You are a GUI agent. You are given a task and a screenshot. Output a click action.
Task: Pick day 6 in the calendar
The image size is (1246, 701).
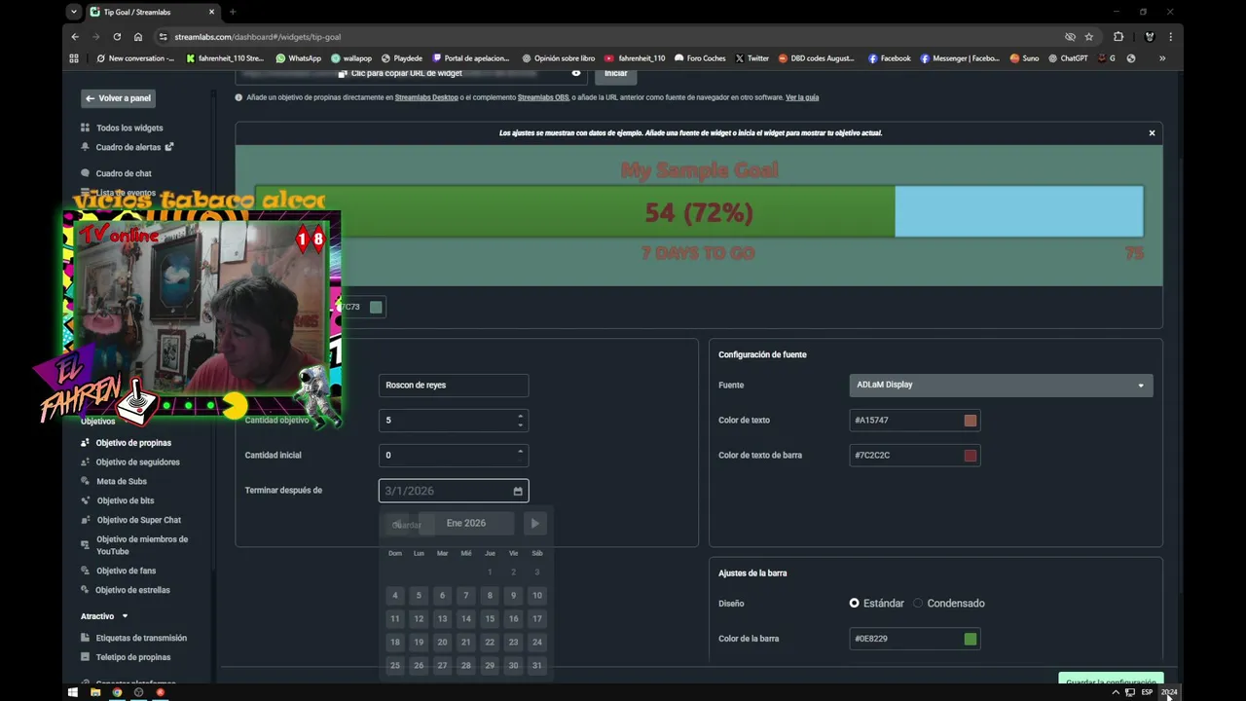442,596
